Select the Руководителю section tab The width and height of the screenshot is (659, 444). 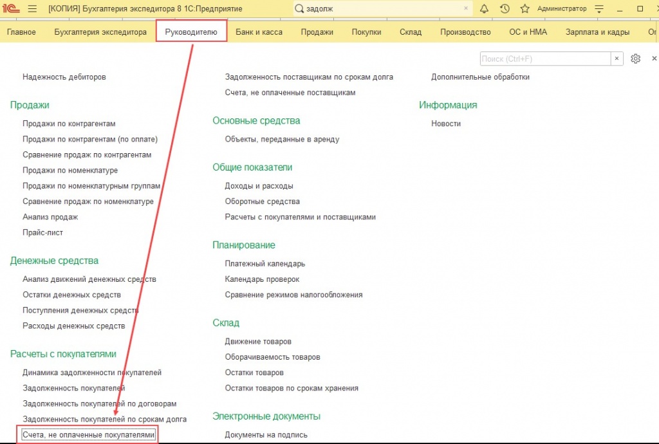191,32
